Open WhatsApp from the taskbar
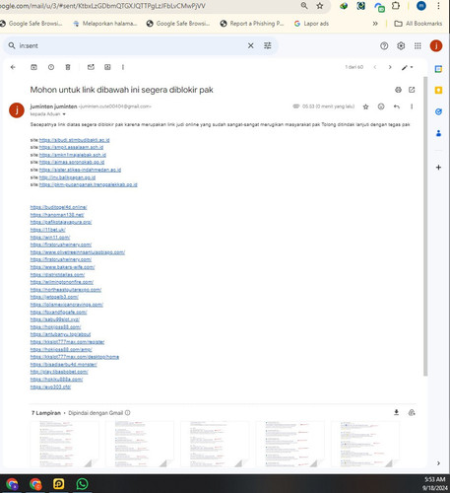 82,484
